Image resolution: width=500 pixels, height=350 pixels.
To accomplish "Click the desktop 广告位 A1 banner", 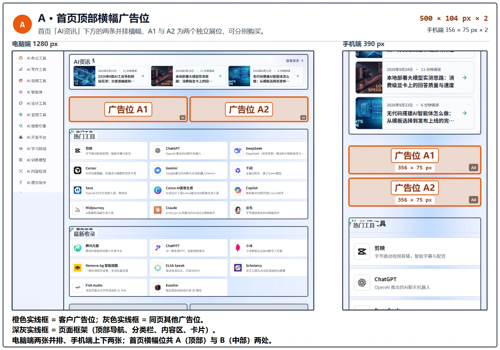I will [x=128, y=109].
